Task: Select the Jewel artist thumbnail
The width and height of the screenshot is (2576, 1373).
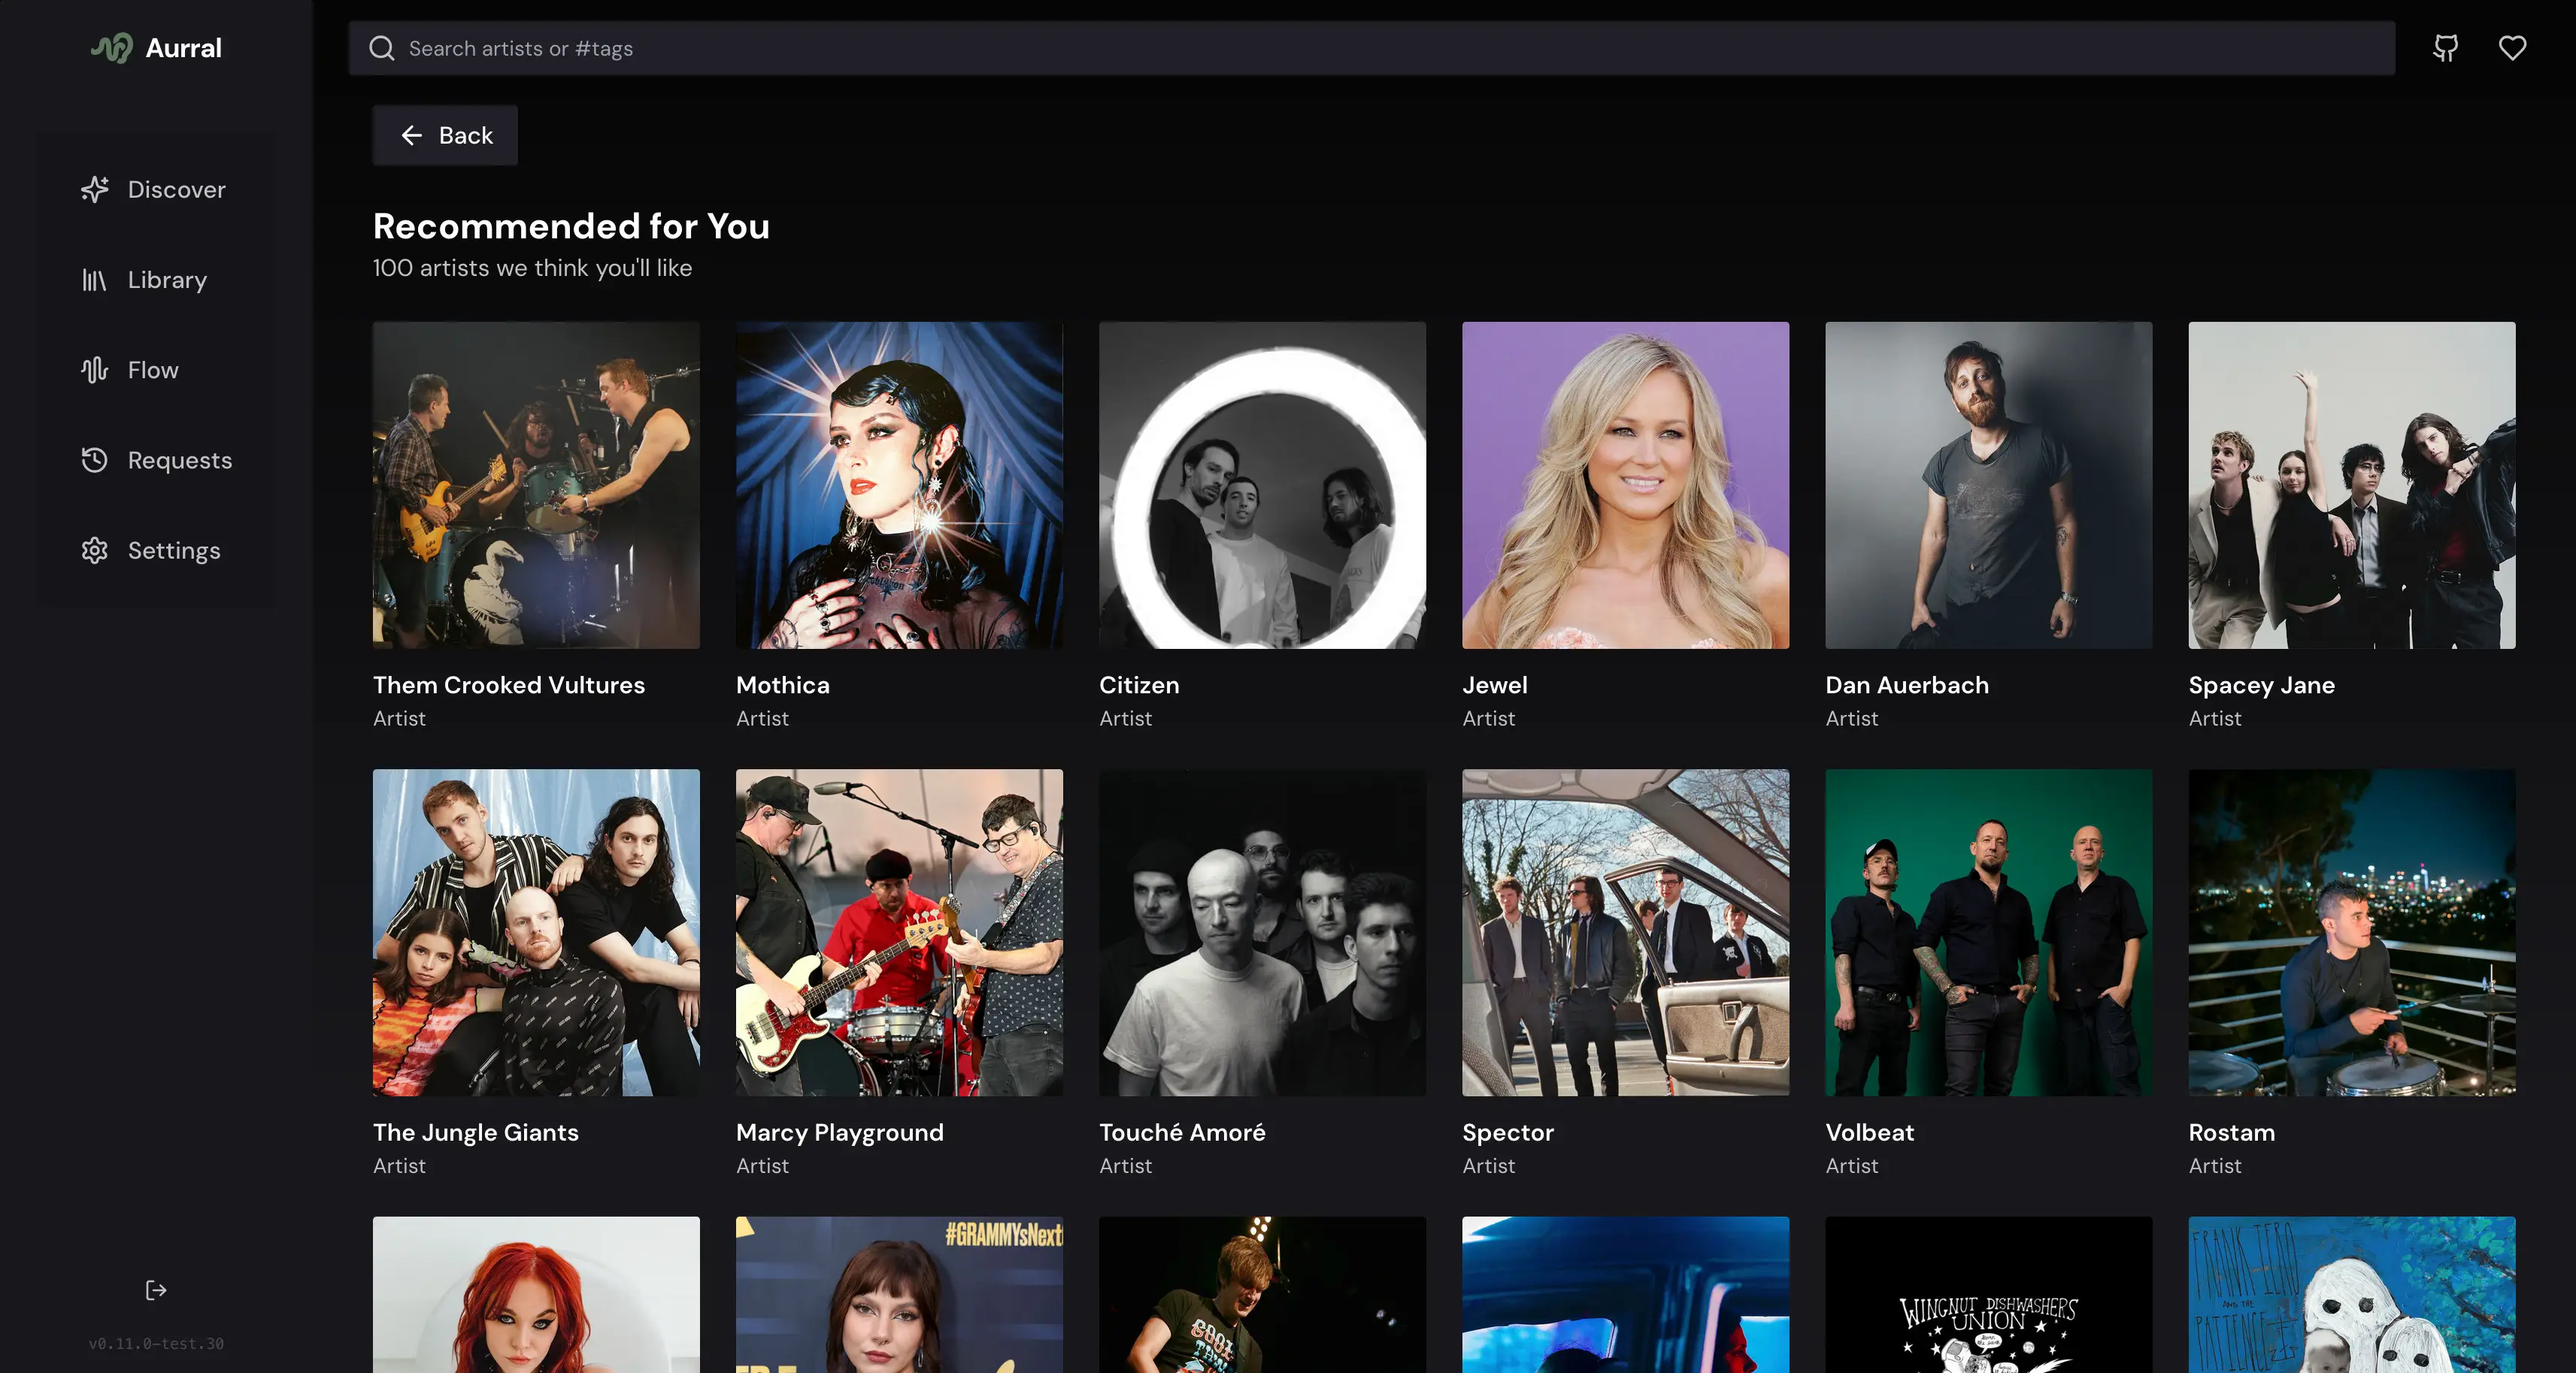Action: click(1625, 485)
